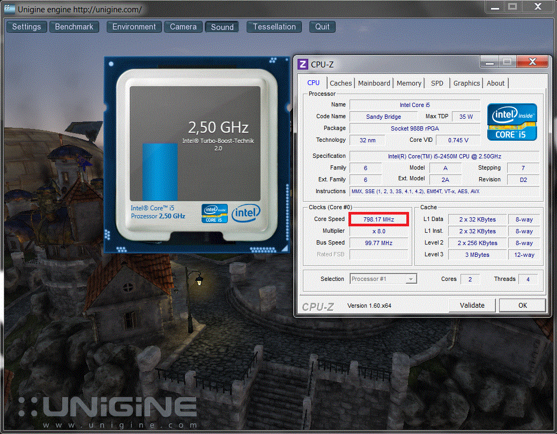The width and height of the screenshot is (557, 434).
Task: Click the blue Turbo Boost frequency bar
Action: (x=160, y=172)
